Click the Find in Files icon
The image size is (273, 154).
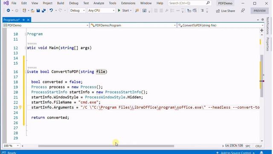(x=137, y=11)
